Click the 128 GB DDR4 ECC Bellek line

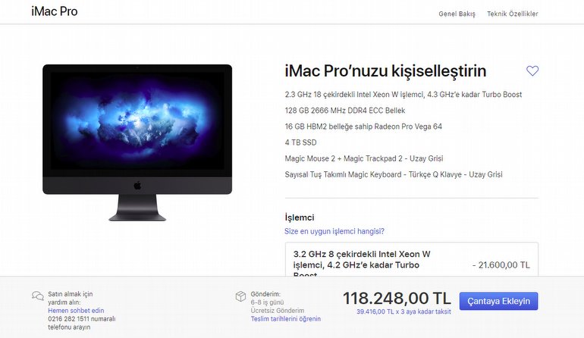coord(345,111)
